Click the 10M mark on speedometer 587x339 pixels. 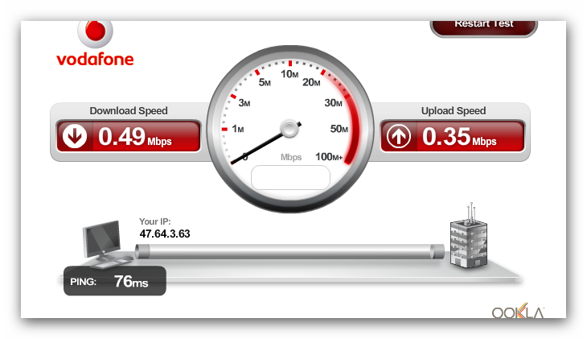(289, 74)
